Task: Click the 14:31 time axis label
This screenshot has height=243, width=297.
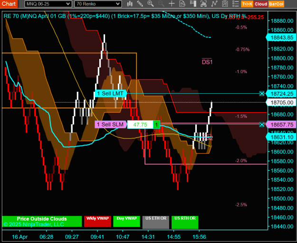Action: pyautogui.click(x=148, y=237)
